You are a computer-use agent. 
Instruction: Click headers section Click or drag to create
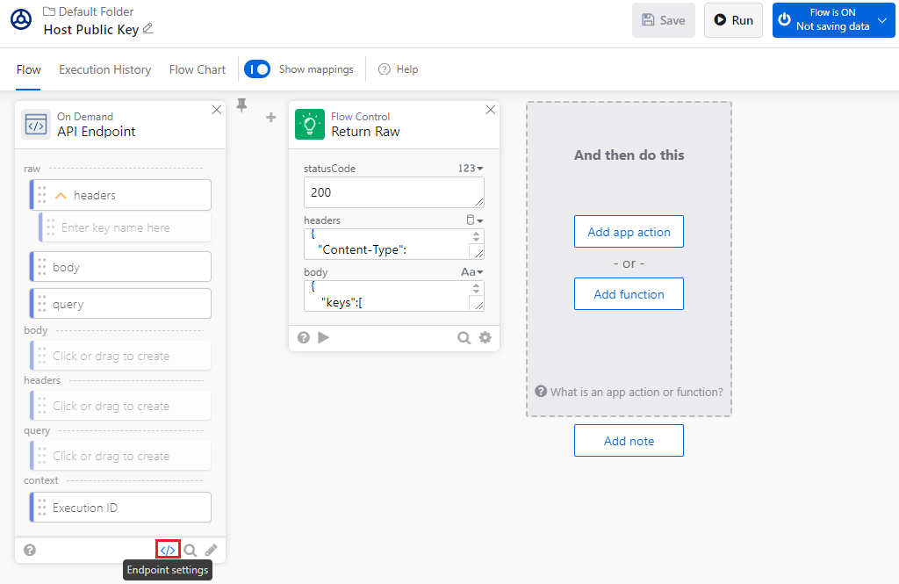[x=120, y=406]
